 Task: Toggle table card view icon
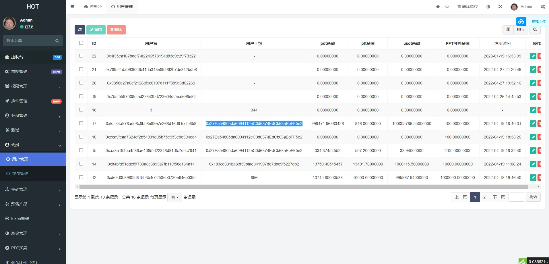[x=508, y=30]
